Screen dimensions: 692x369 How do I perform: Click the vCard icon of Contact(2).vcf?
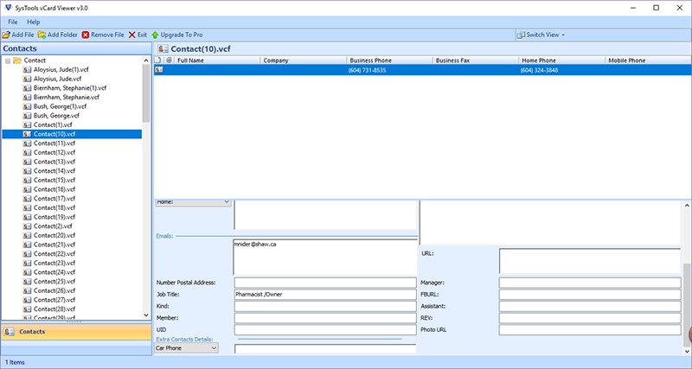[27, 226]
